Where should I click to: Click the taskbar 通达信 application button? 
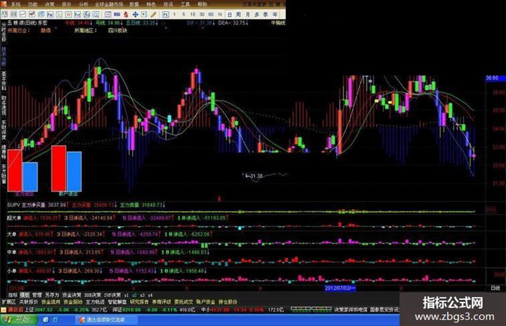[x=106, y=320]
